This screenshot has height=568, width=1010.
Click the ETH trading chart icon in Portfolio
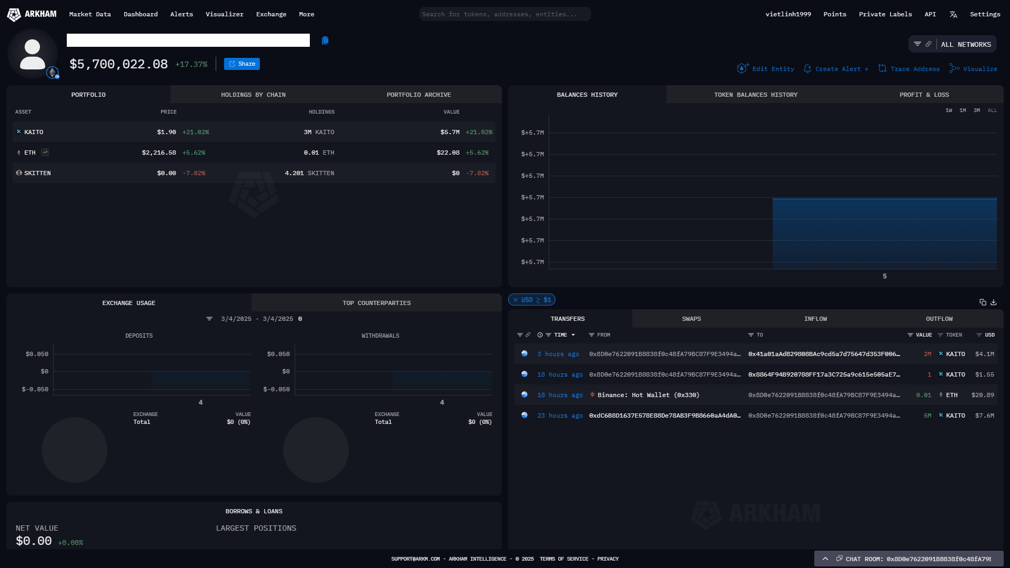tap(45, 153)
